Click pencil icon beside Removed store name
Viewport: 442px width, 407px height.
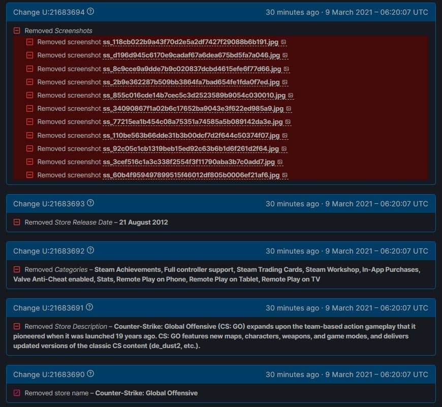click(17, 393)
